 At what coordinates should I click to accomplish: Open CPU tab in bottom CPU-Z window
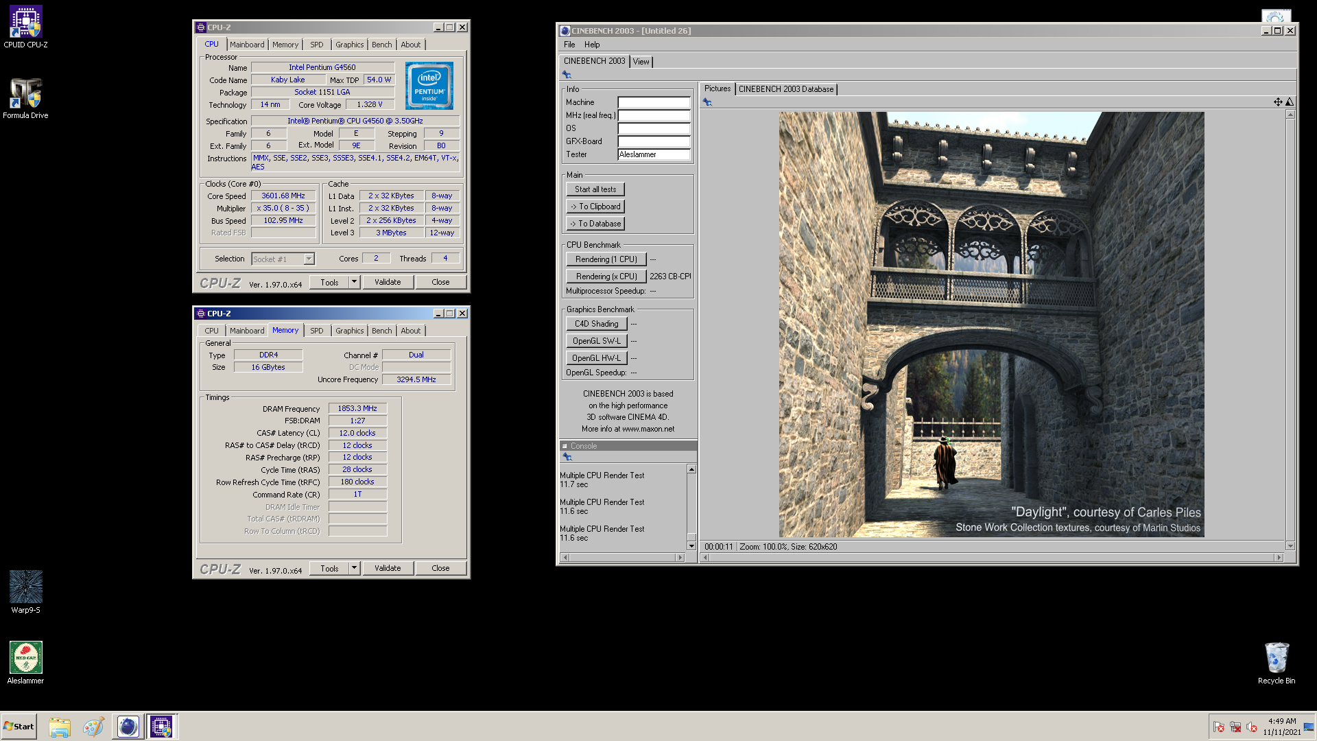pyautogui.click(x=211, y=331)
